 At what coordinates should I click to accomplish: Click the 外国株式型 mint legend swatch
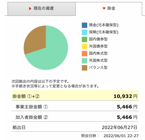(x=84, y=61)
